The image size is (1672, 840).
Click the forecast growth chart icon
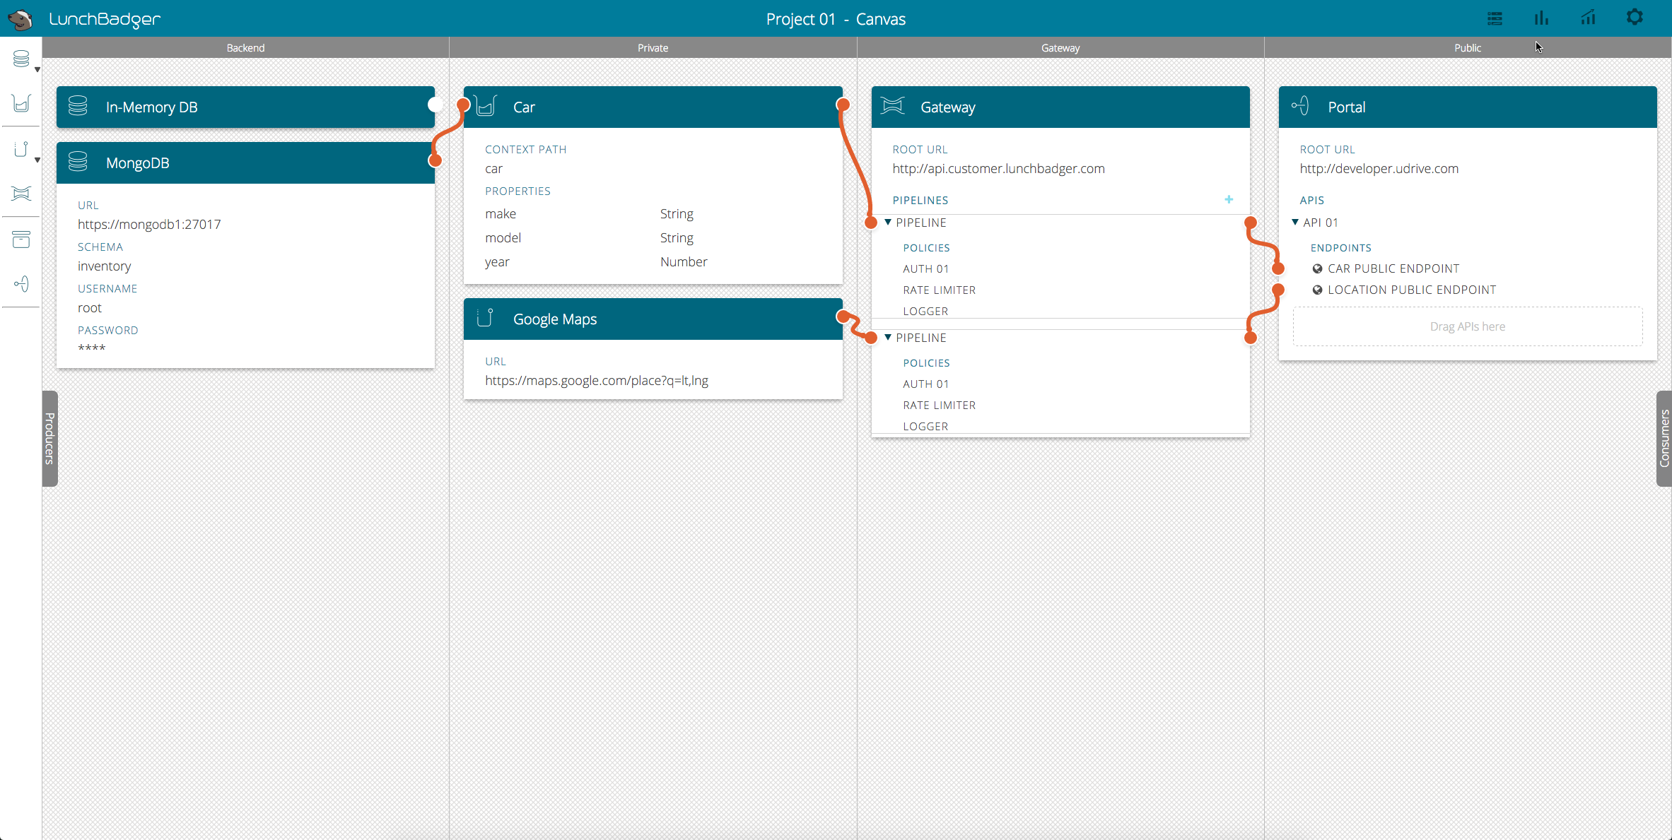tap(1588, 18)
